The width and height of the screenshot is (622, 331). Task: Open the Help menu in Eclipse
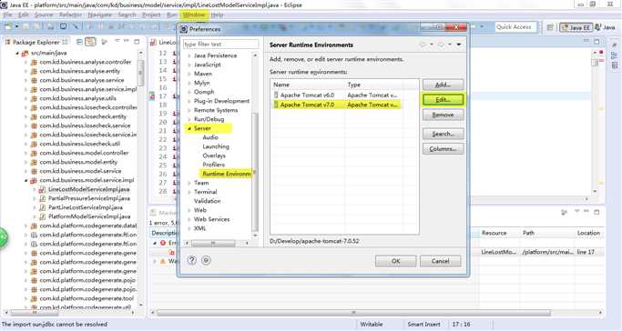[217, 15]
